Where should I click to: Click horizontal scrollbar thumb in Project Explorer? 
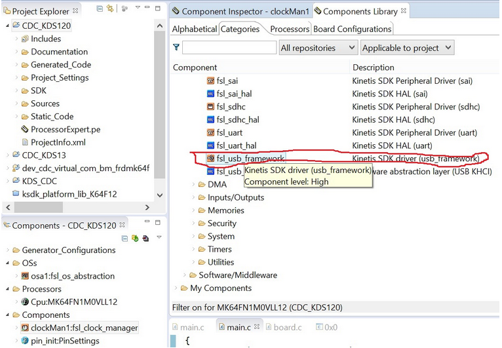pyautogui.click(x=39, y=207)
